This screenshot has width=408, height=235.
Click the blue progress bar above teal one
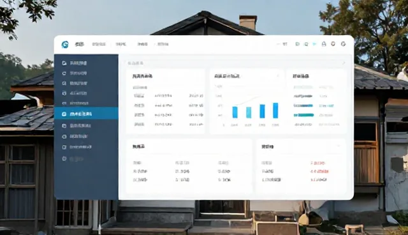[303, 106]
